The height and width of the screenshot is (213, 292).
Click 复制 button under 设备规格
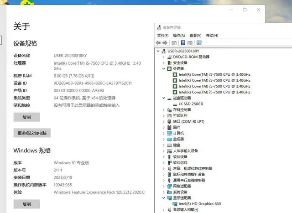pyautogui.click(x=26, y=117)
